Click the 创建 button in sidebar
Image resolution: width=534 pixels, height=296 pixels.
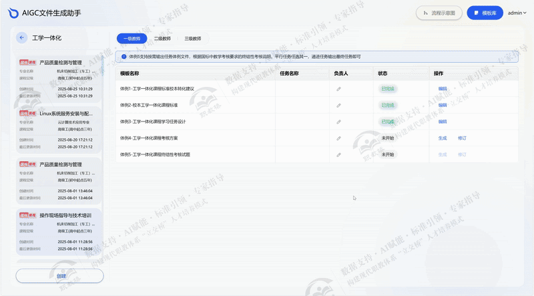tap(60, 275)
